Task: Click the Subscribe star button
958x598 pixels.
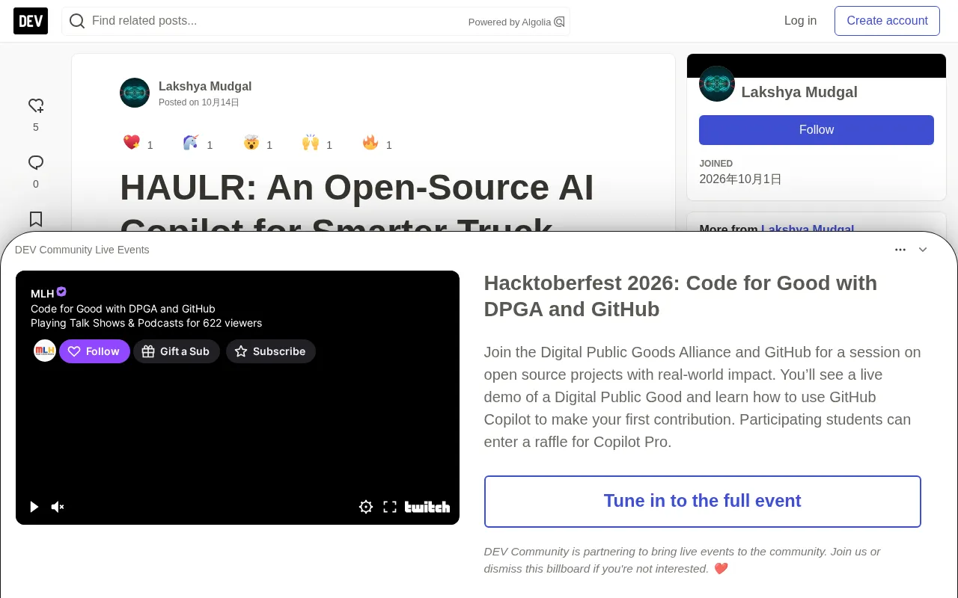Action: (271, 351)
